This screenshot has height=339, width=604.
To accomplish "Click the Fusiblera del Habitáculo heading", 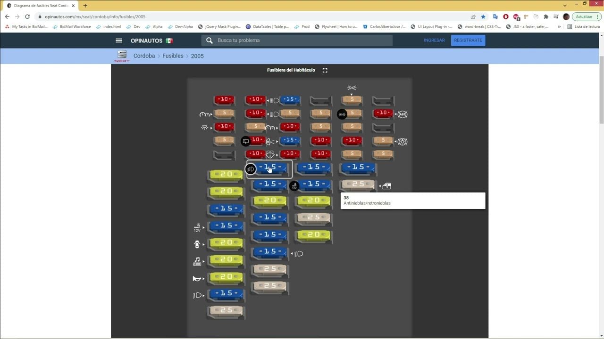I will [291, 70].
